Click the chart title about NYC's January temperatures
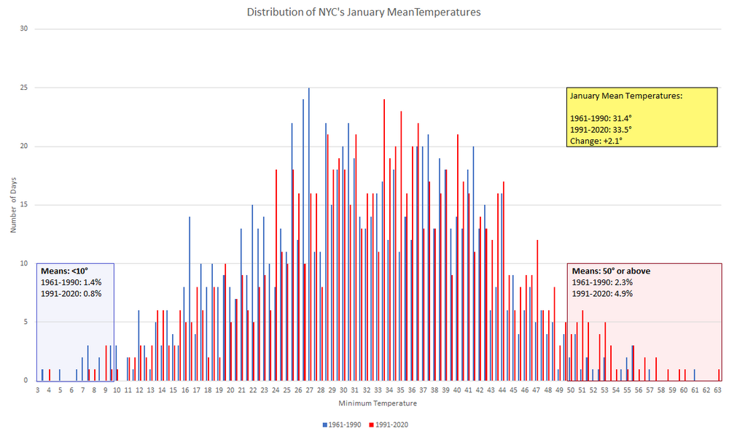 [x=364, y=12]
